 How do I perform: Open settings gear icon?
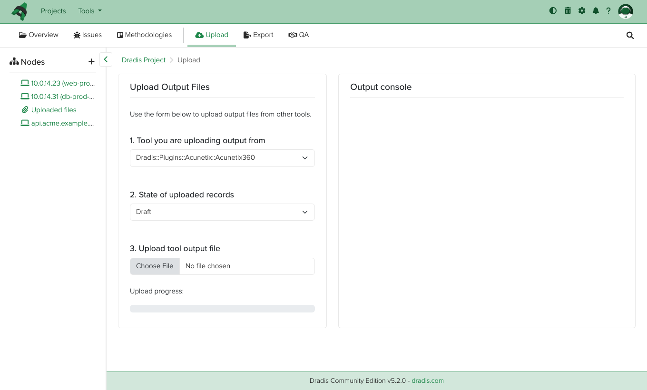[x=582, y=10]
